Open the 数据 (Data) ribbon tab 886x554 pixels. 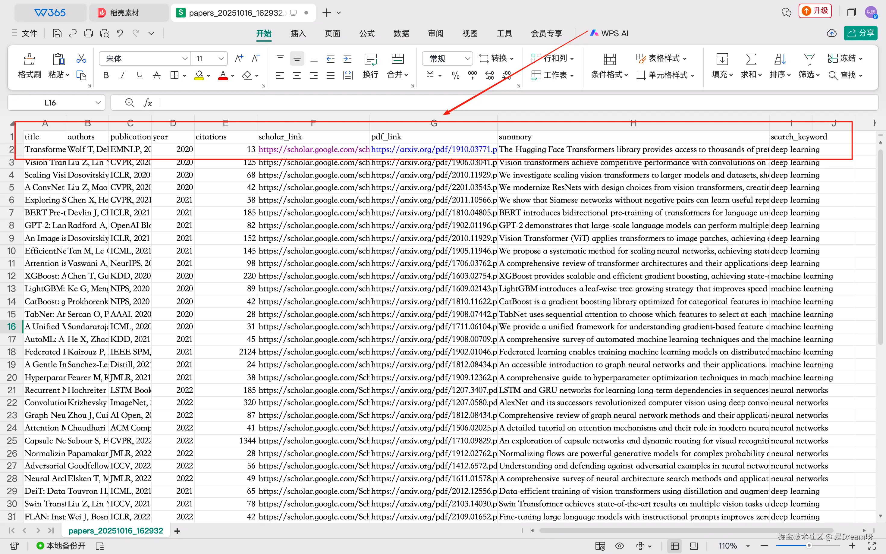[x=401, y=33]
